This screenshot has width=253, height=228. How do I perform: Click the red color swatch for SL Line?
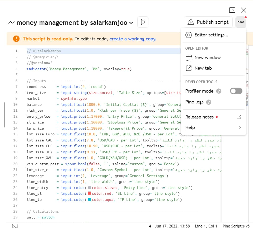(89, 194)
